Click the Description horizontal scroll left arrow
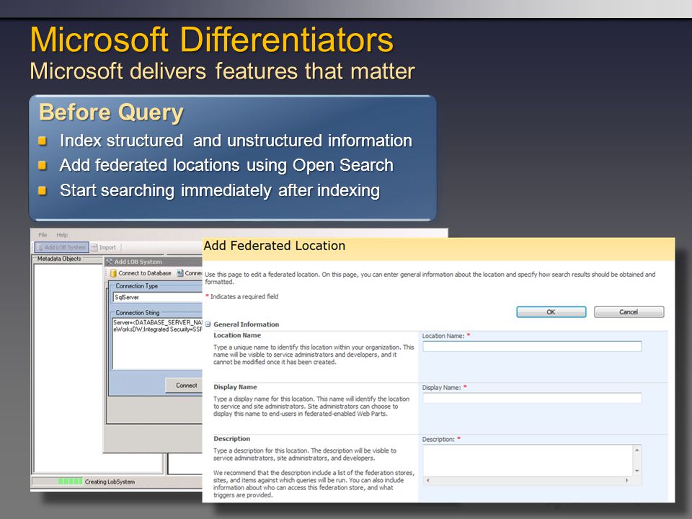 (x=427, y=480)
